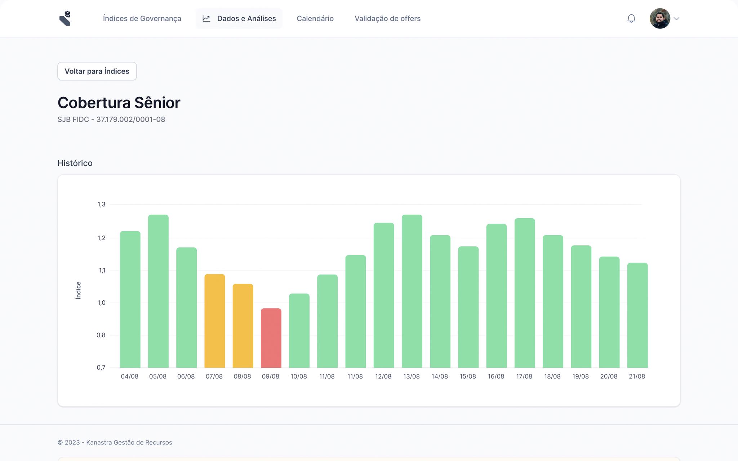
Task: Open Índices de Governança tab
Action: pyautogui.click(x=142, y=18)
